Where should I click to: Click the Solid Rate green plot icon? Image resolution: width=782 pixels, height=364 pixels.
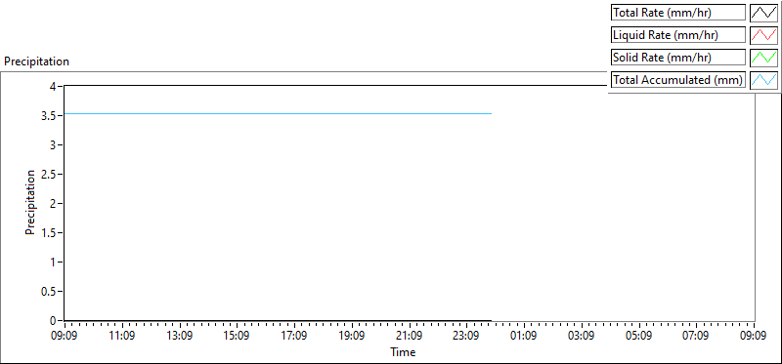(764, 58)
